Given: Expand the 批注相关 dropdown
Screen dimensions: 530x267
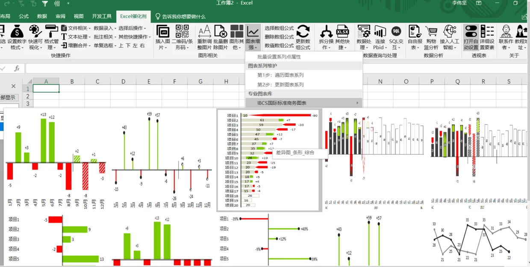Looking at the screenshot, I should click(x=105, y=37).
